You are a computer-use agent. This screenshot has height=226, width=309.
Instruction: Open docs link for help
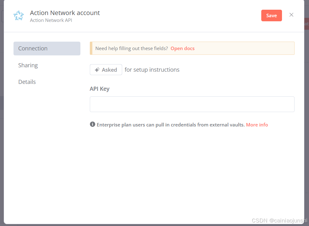coord(182,49)
